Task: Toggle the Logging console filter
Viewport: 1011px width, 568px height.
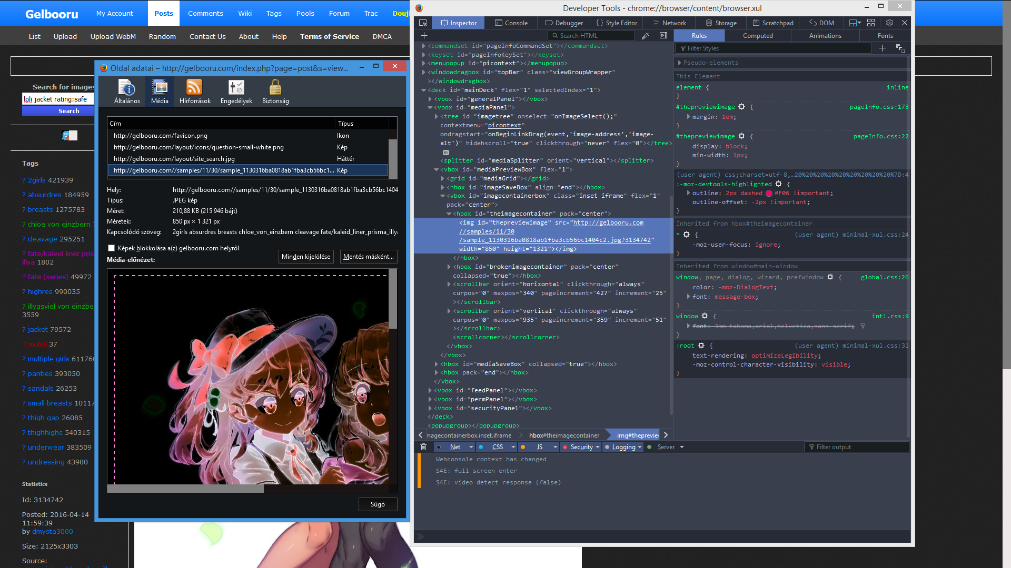Action: 623,447
